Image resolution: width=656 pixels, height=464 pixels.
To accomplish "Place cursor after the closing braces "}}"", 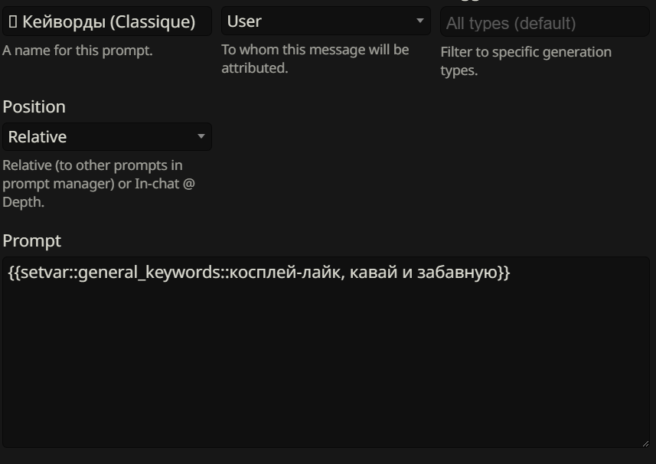I will [511, 273].
